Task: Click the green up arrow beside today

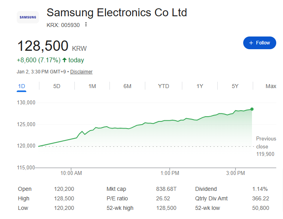Action: coord(64,60)
